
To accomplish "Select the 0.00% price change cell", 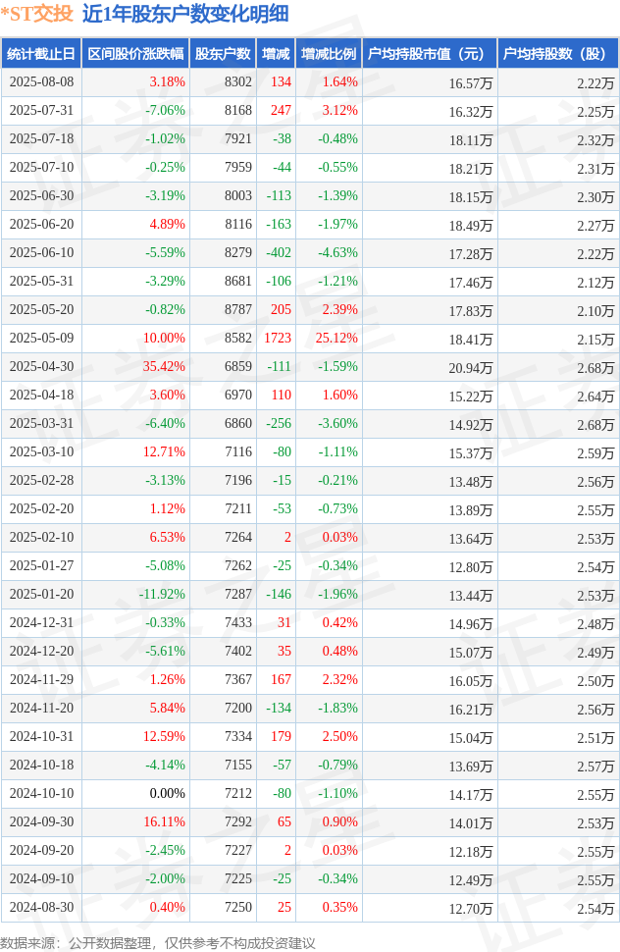I will pyautogui.click(x=167, y=794).
